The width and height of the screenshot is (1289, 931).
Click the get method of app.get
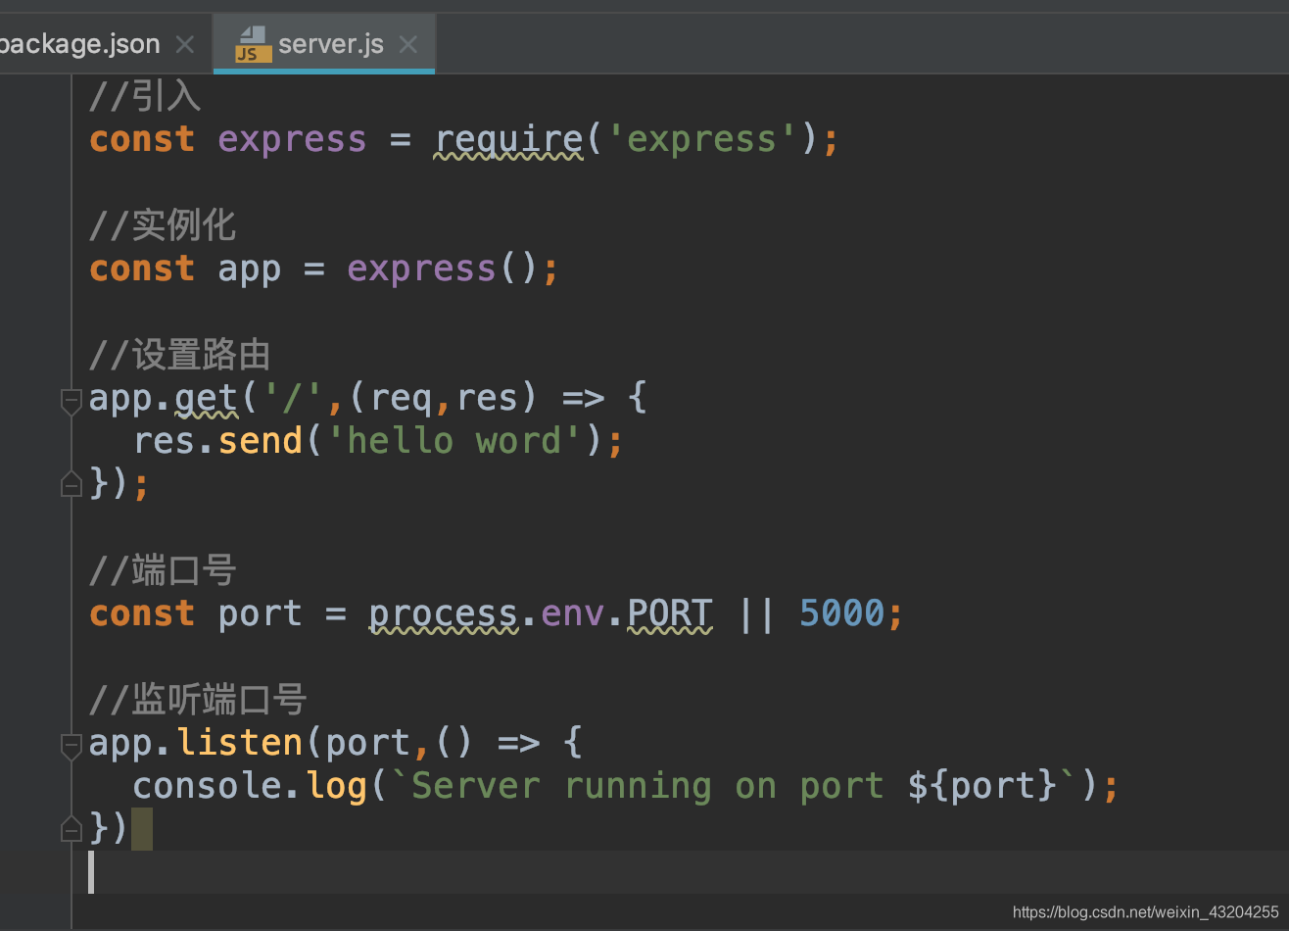(207, 398)
